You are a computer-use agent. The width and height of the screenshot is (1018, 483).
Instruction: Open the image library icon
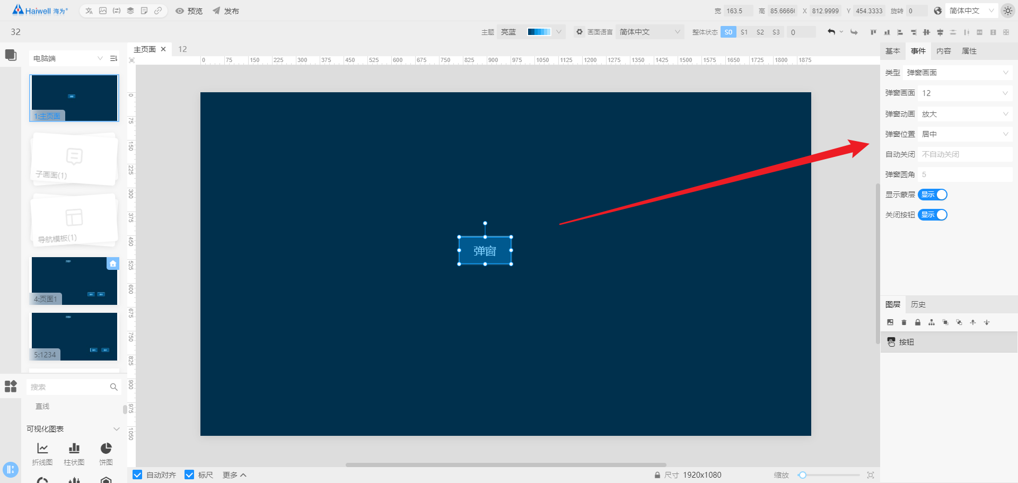click(x=103, y=11)
